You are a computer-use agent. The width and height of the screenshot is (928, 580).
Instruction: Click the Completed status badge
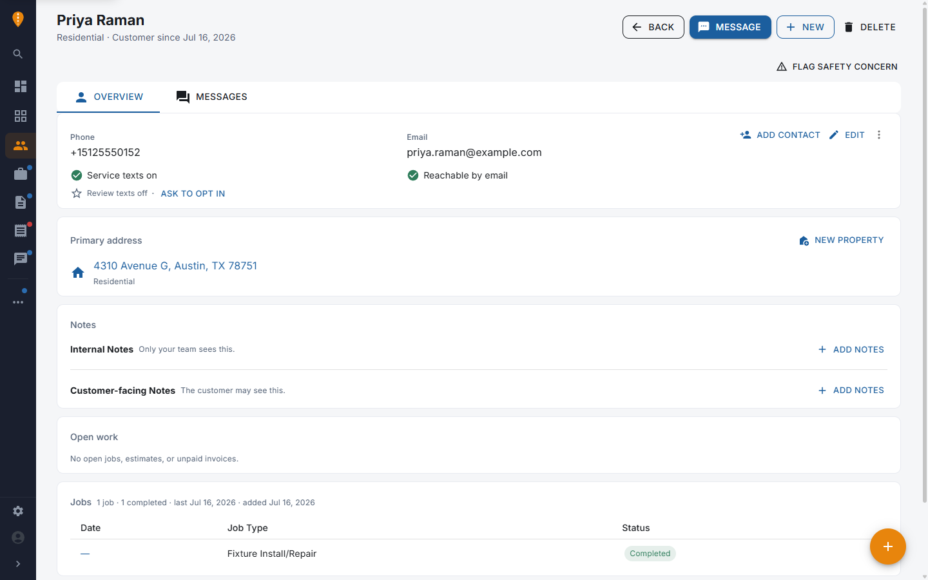(650, 554)
